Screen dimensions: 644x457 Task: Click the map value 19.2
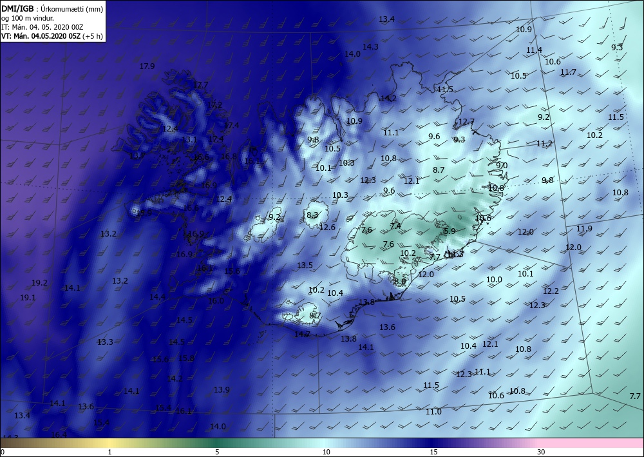coord(39,283)
